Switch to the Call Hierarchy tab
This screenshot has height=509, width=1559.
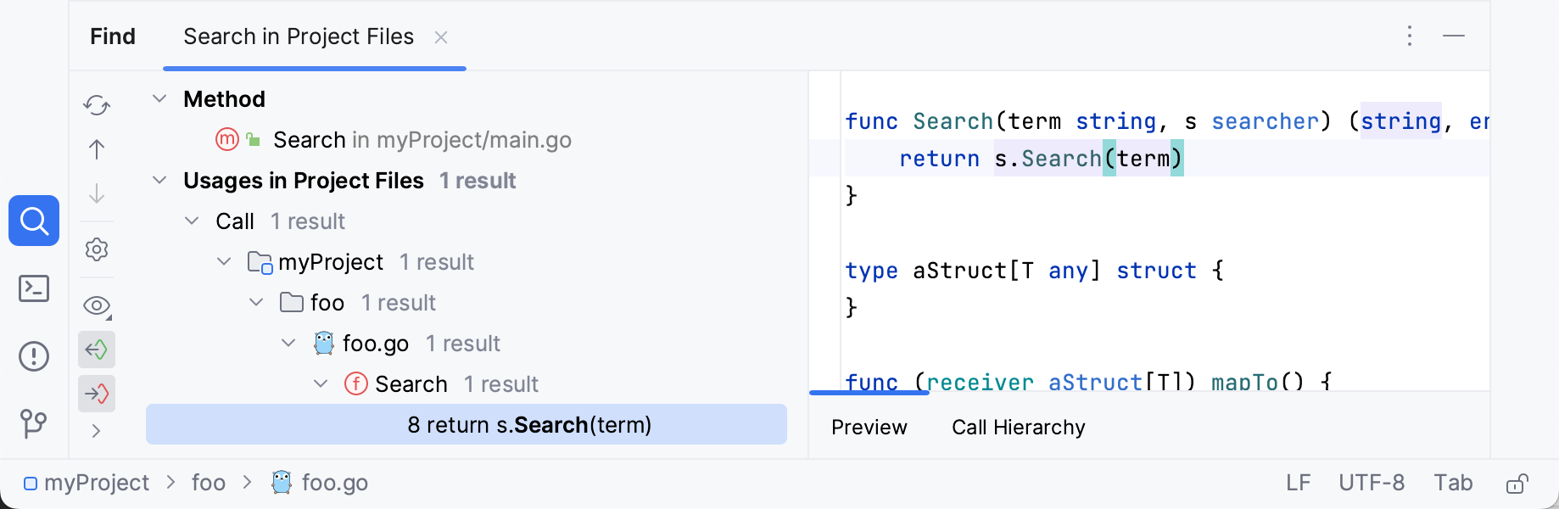pyautogui.click(x=1018, y=428)
